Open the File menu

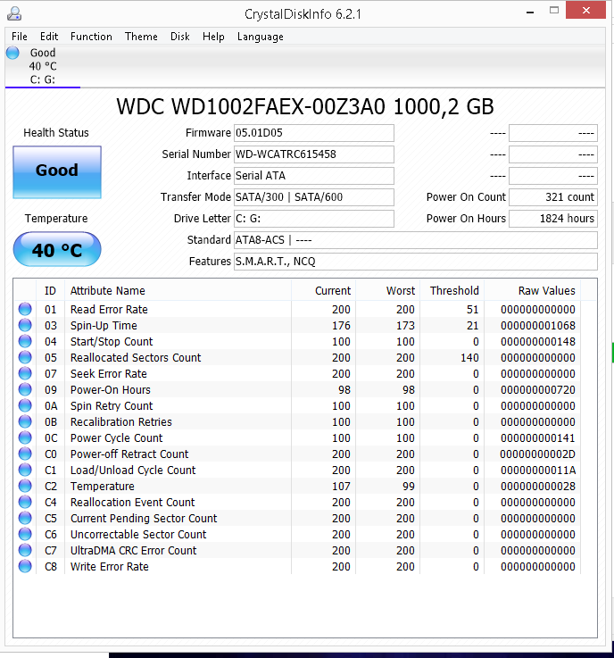[x=20, y=37]
